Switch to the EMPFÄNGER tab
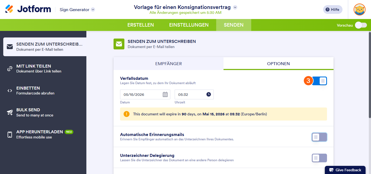371x174 pixels. pyautogui.click(x=168, y=63)
